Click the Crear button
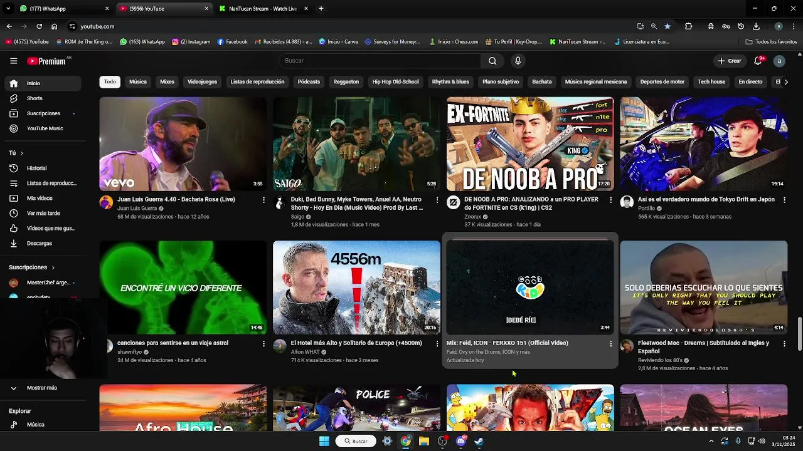This screenshot has width=803, height=451. (x=730, y=61)
